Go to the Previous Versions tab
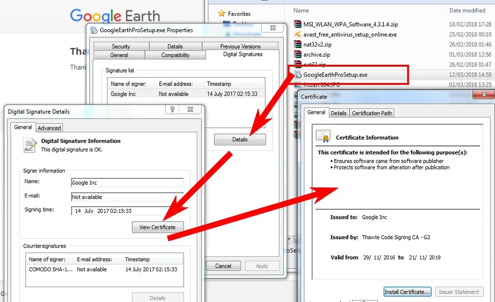495x302 pixels. click(x=240, y=46)
